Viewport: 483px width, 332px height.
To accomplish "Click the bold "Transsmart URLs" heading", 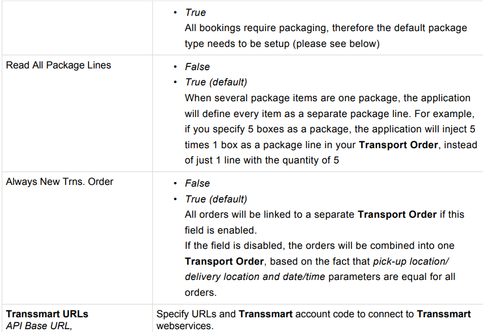I will (x=47, y=314).
